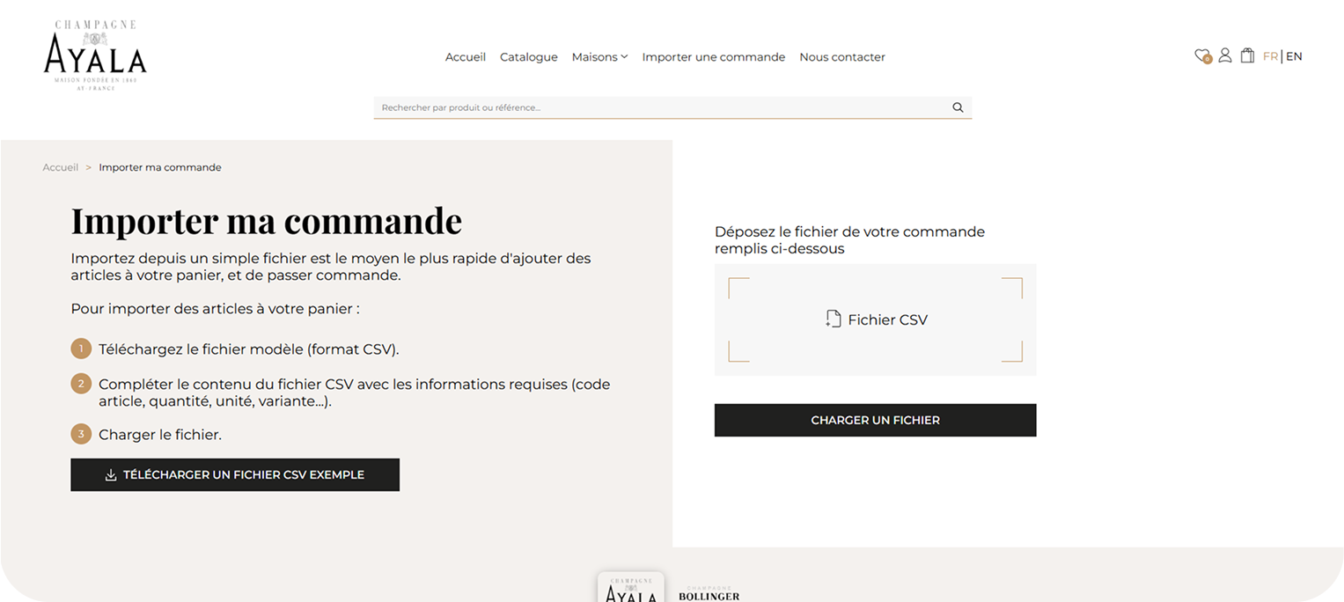Switch language to EN
This screenshot has width=1344, height=602.
click(1294, 56)
